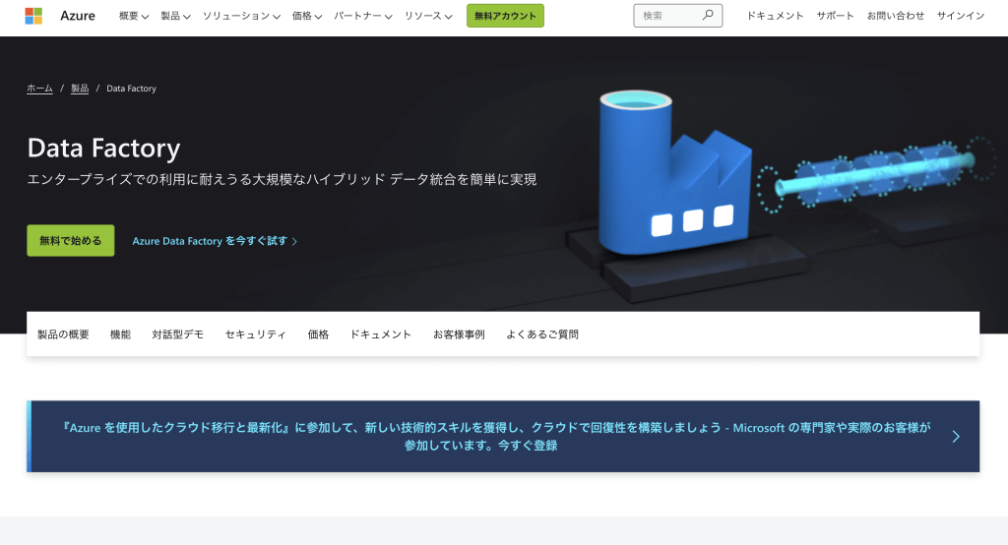
Task: Open Azure Data Factory を今すぐ試す link
Action: pos(215,241)
